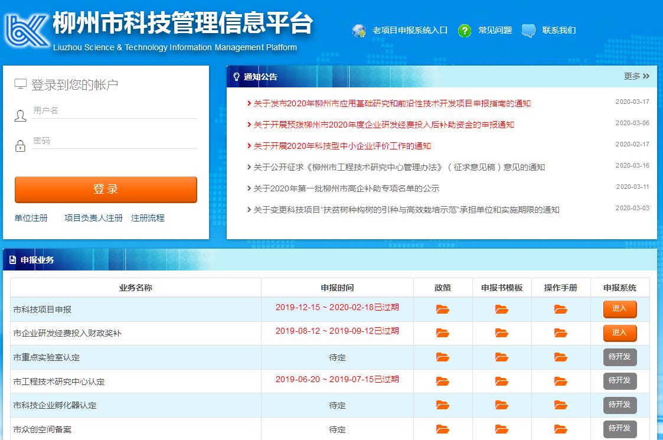
Task: Click the 单位注册 link
Action: pos(31,218)
